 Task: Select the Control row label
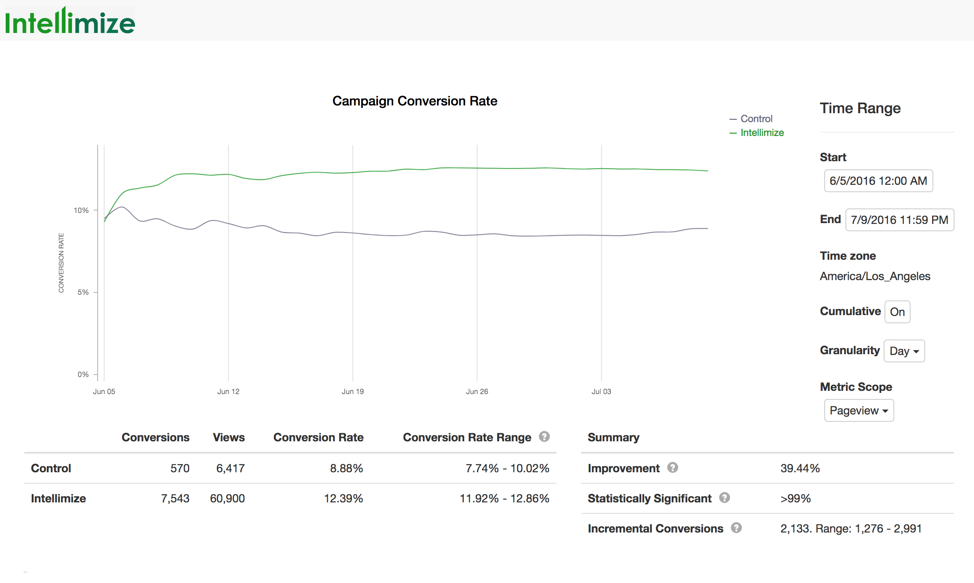point(51,468)
